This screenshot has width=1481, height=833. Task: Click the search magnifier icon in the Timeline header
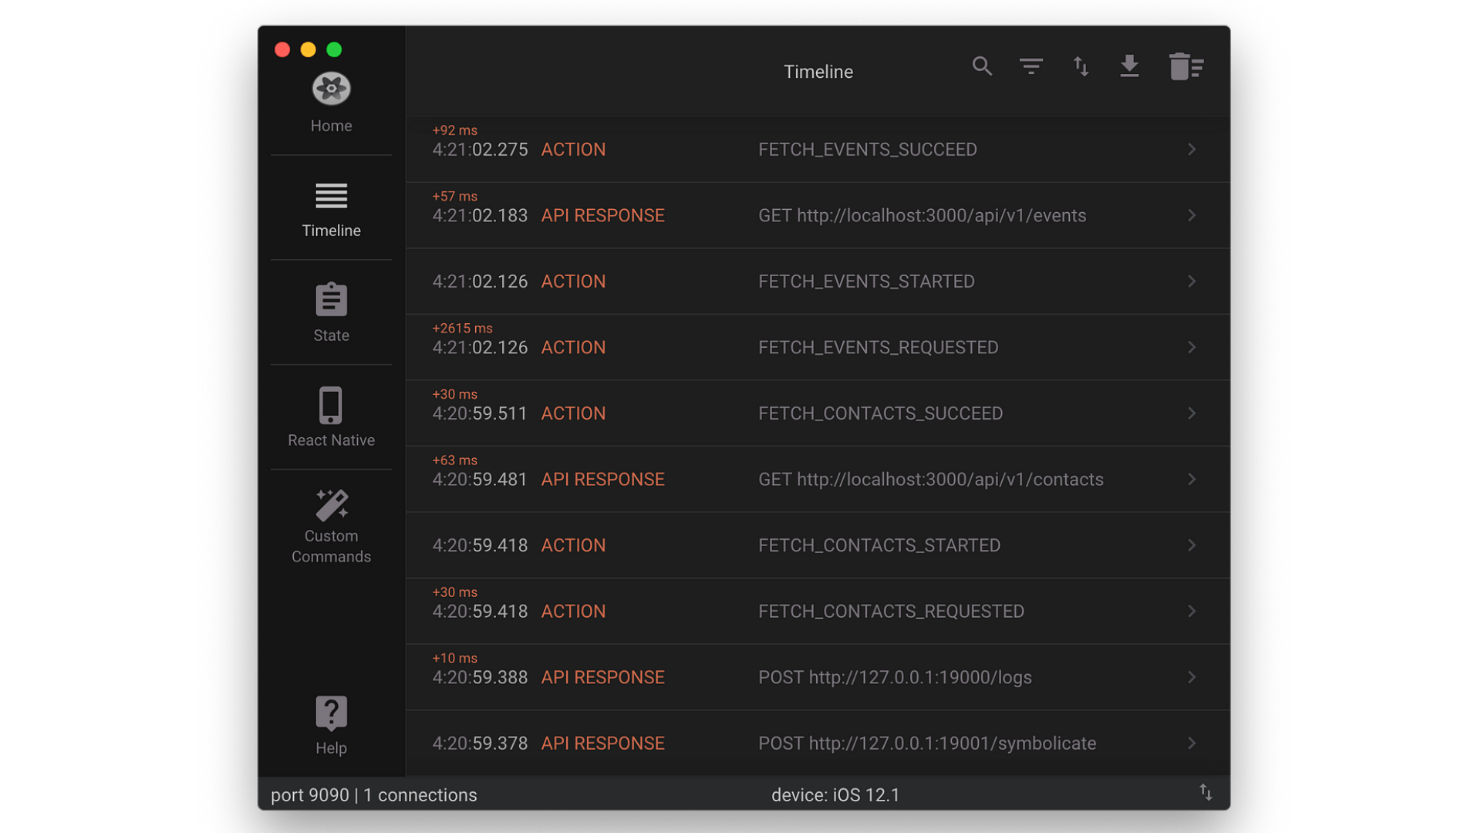tap(981, 66)
